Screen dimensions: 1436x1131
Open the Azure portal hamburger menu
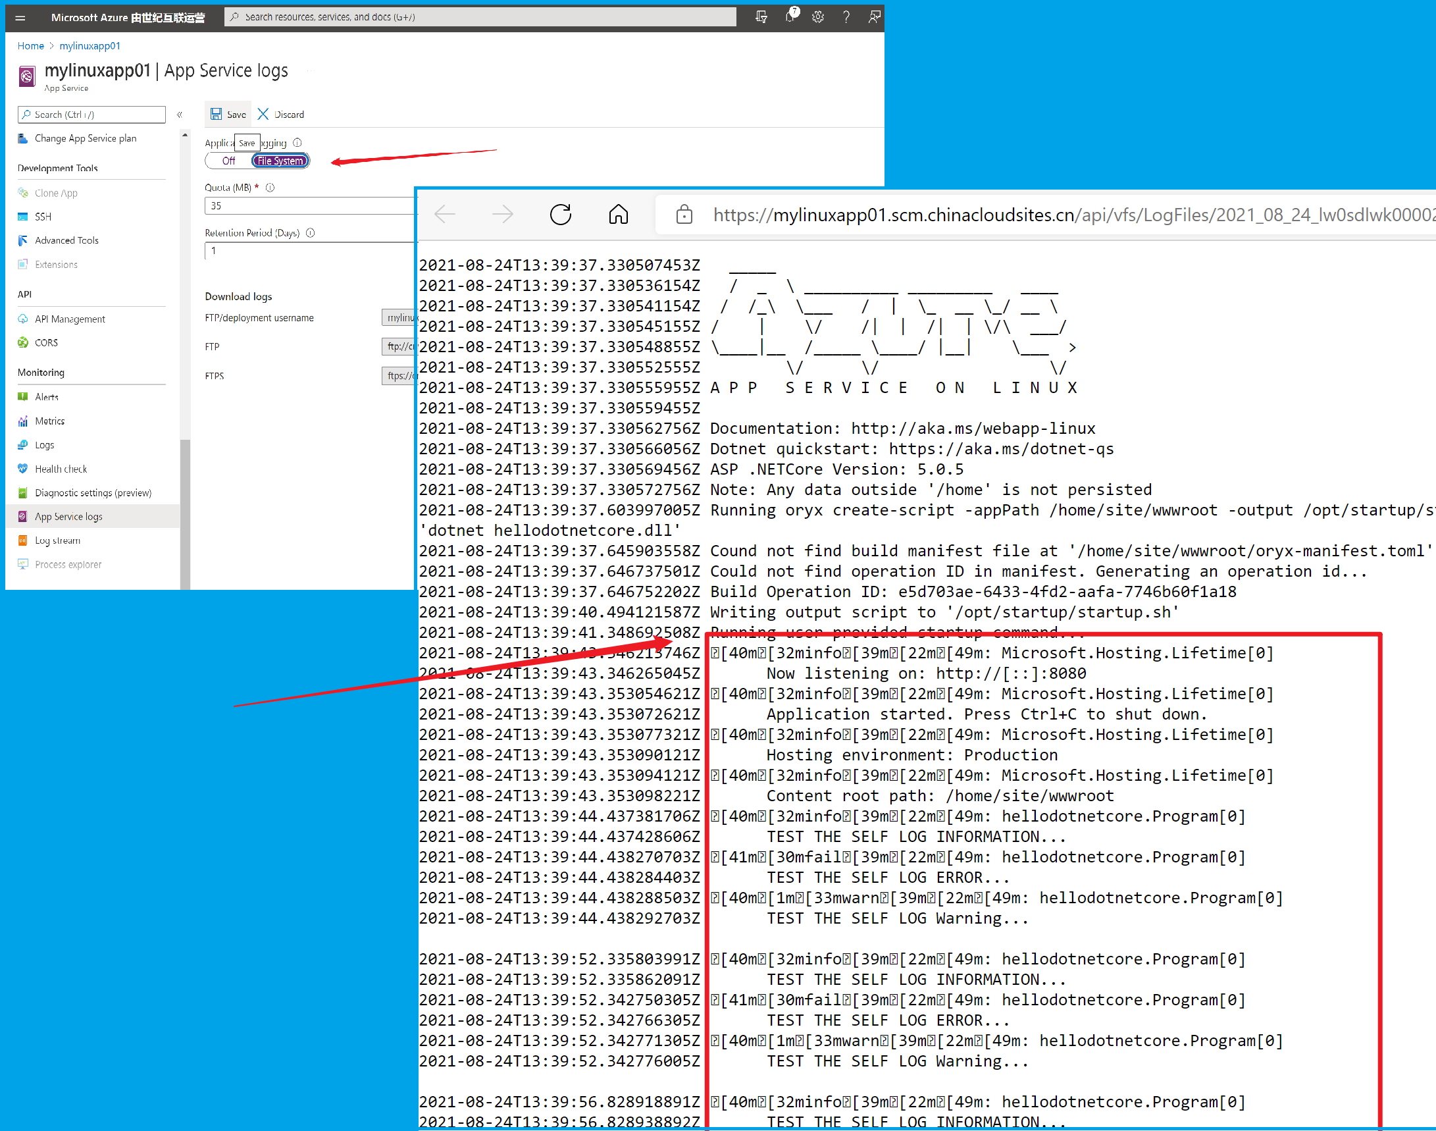coord(20,18)
